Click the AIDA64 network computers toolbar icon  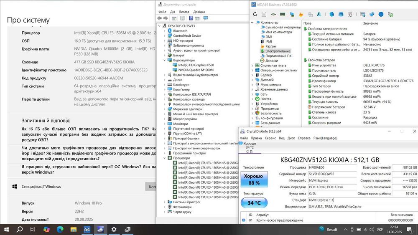pos(292,14)
